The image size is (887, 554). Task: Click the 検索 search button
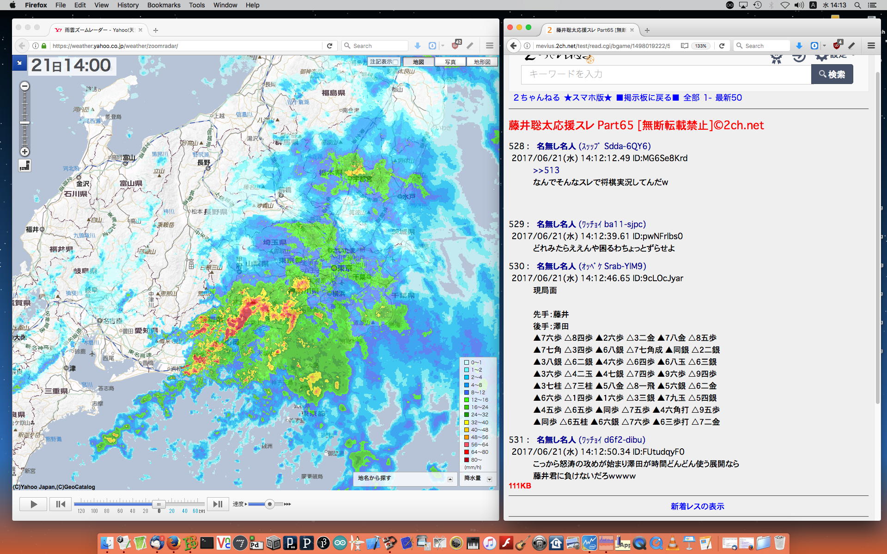click(x=832, y=74)
